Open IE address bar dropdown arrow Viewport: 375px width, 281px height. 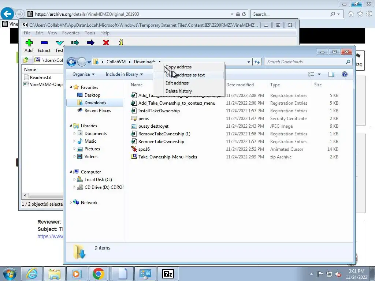(x=232, y=14)
